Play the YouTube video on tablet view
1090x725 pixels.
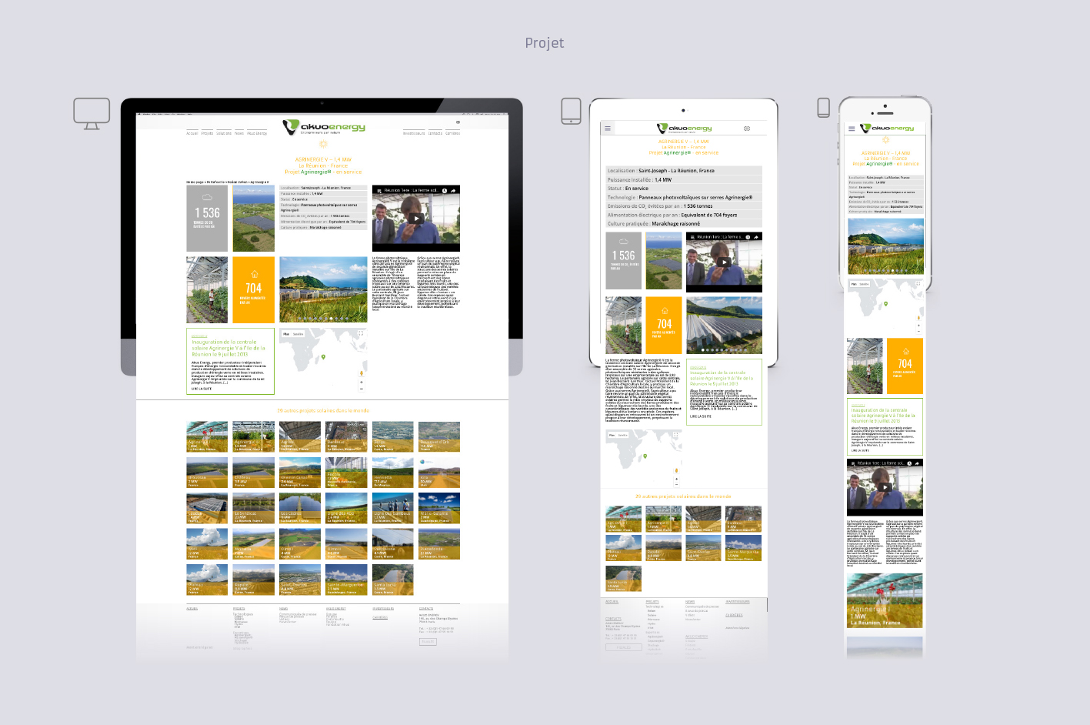click(724, 262)
